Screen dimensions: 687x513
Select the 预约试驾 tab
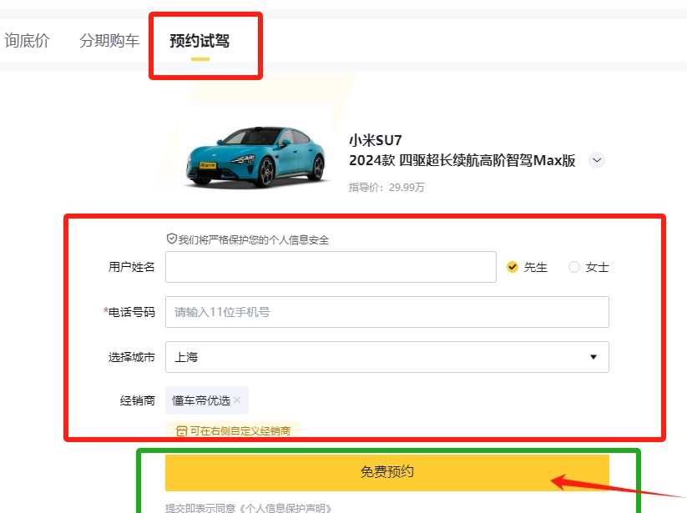200,41
